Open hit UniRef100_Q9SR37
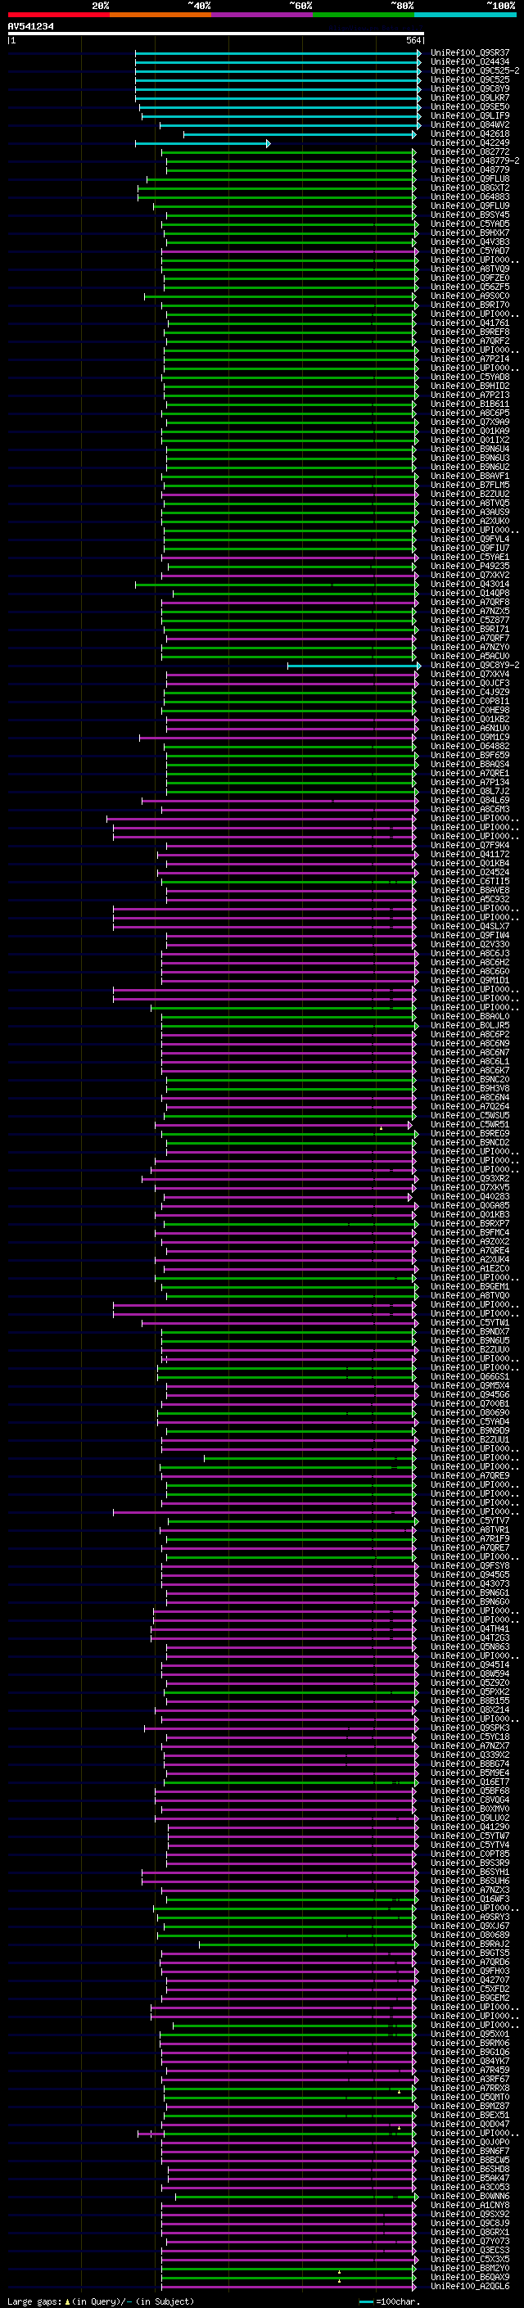 [x=470, y=53]
